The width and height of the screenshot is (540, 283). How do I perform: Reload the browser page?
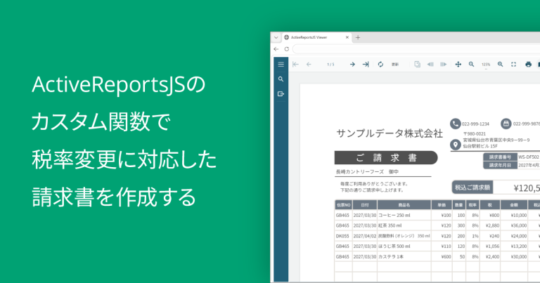pyautogui.click(x=287, y=49)
